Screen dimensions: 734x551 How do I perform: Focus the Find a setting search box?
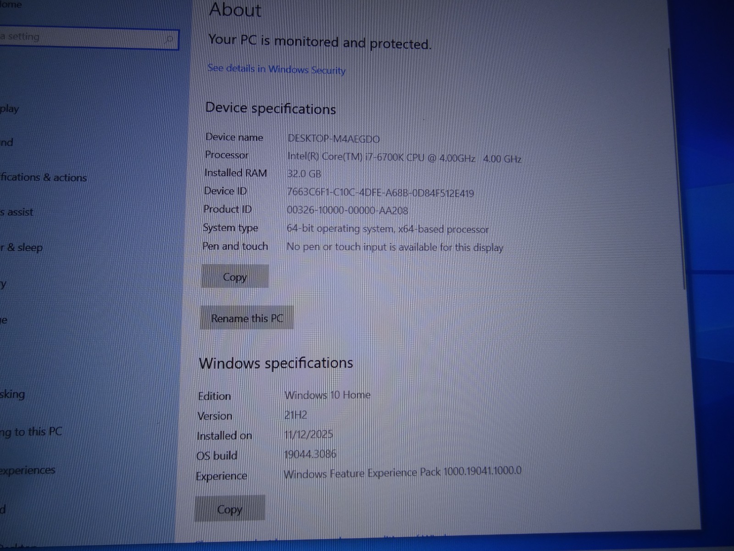click(89, 38)
